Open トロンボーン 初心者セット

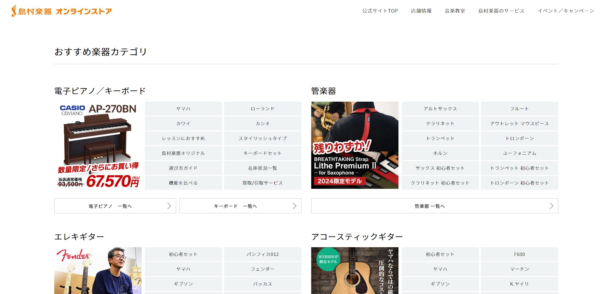(x=520, y=183)
